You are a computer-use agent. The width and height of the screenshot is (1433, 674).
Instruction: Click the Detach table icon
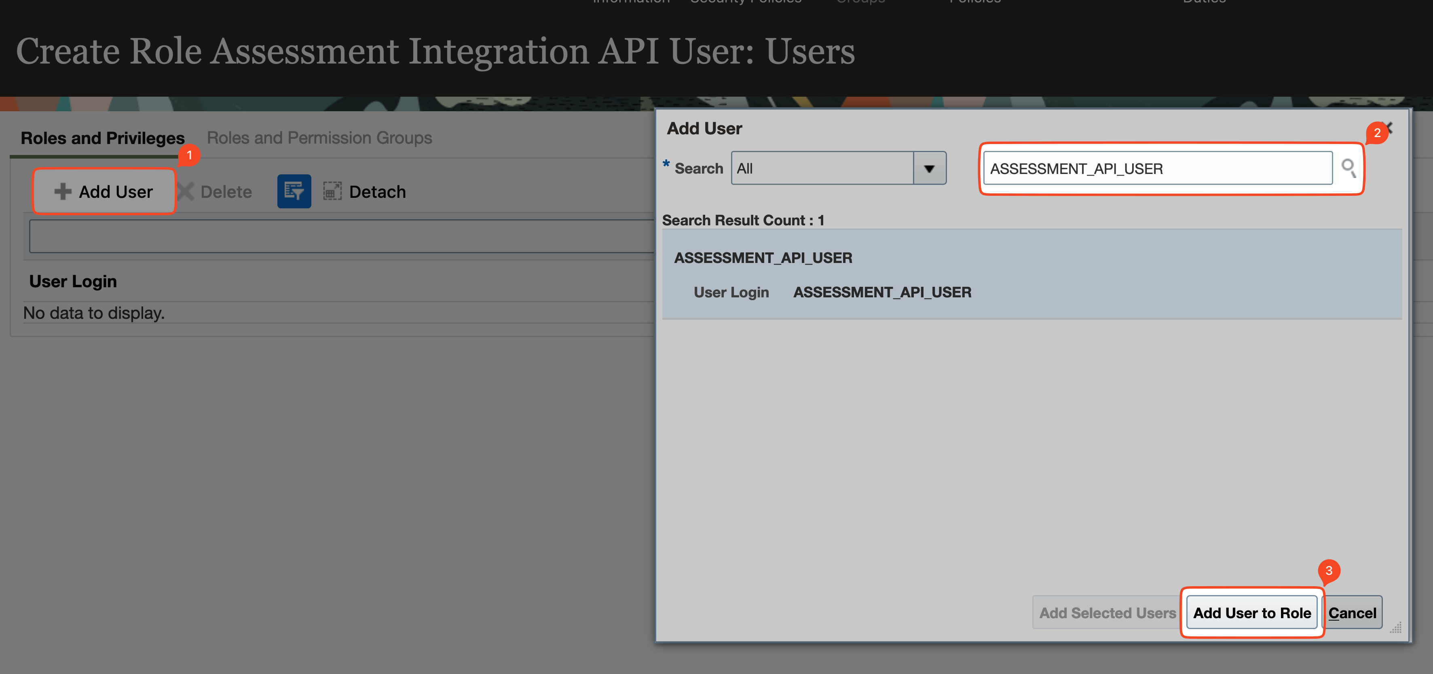(x=332, y=191)
